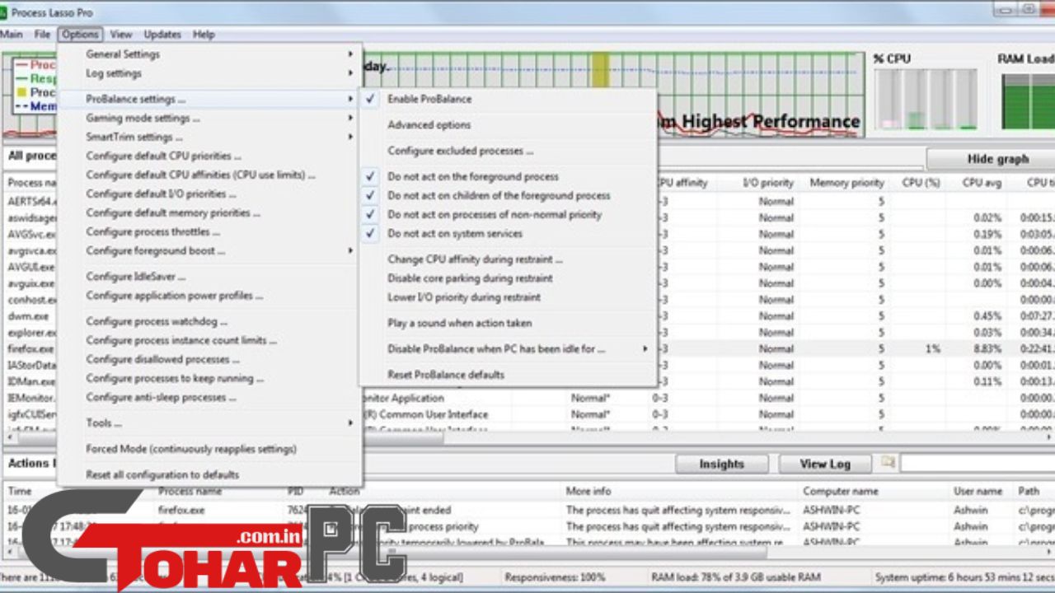Viewport: 1055px width, 593px height.
Task: Open the File menu
Action: [42, 35]
